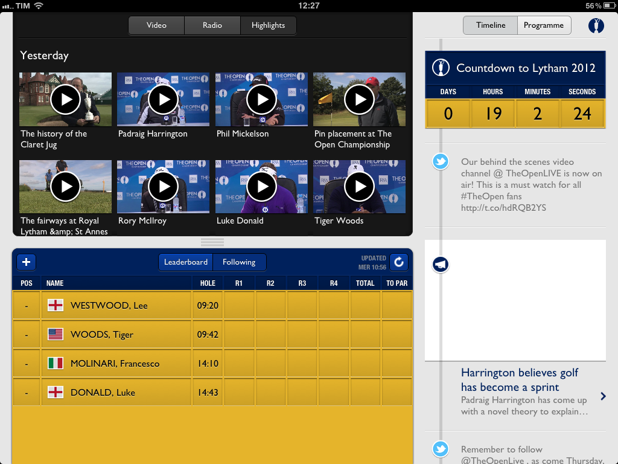618x464 pixels.
Task: Switch leaderboard to the Following list
Action: [x=239, y=262]
